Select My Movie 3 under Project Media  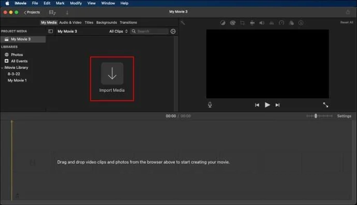[x=23, y=39]
